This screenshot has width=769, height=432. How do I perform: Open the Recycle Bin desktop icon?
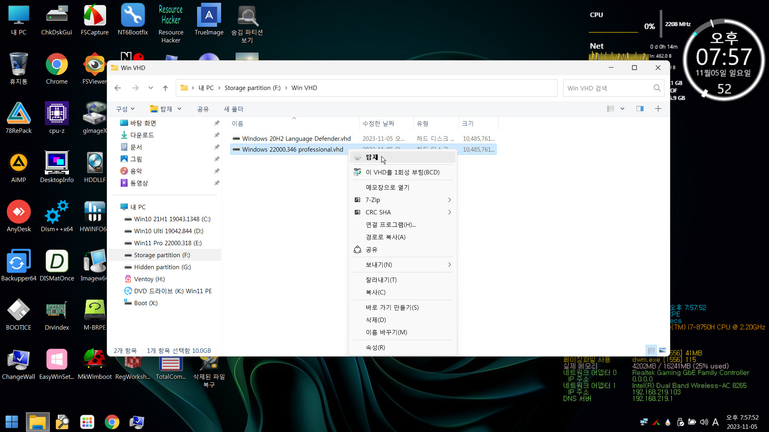(19, 69)
